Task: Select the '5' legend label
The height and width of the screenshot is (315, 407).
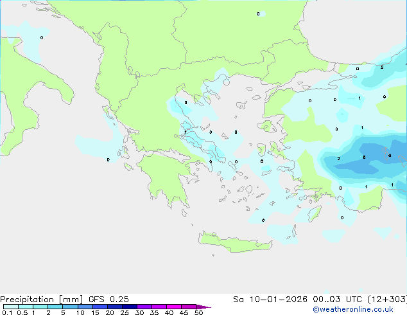Action: [x=63, y=312]
